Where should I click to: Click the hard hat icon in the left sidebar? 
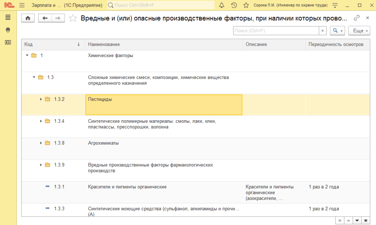coord(8,30)
